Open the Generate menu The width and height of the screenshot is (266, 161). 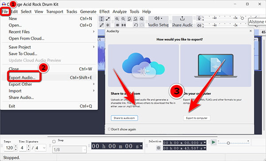click(x=88, y=11)
